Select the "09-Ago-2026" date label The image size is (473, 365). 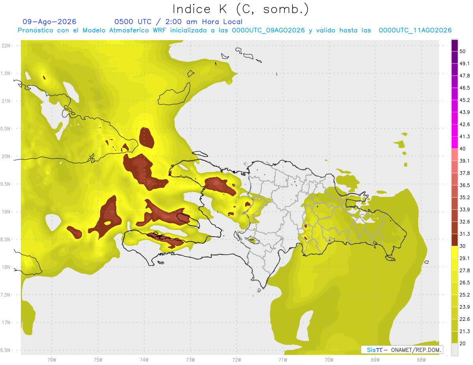[x=49, y=22]
